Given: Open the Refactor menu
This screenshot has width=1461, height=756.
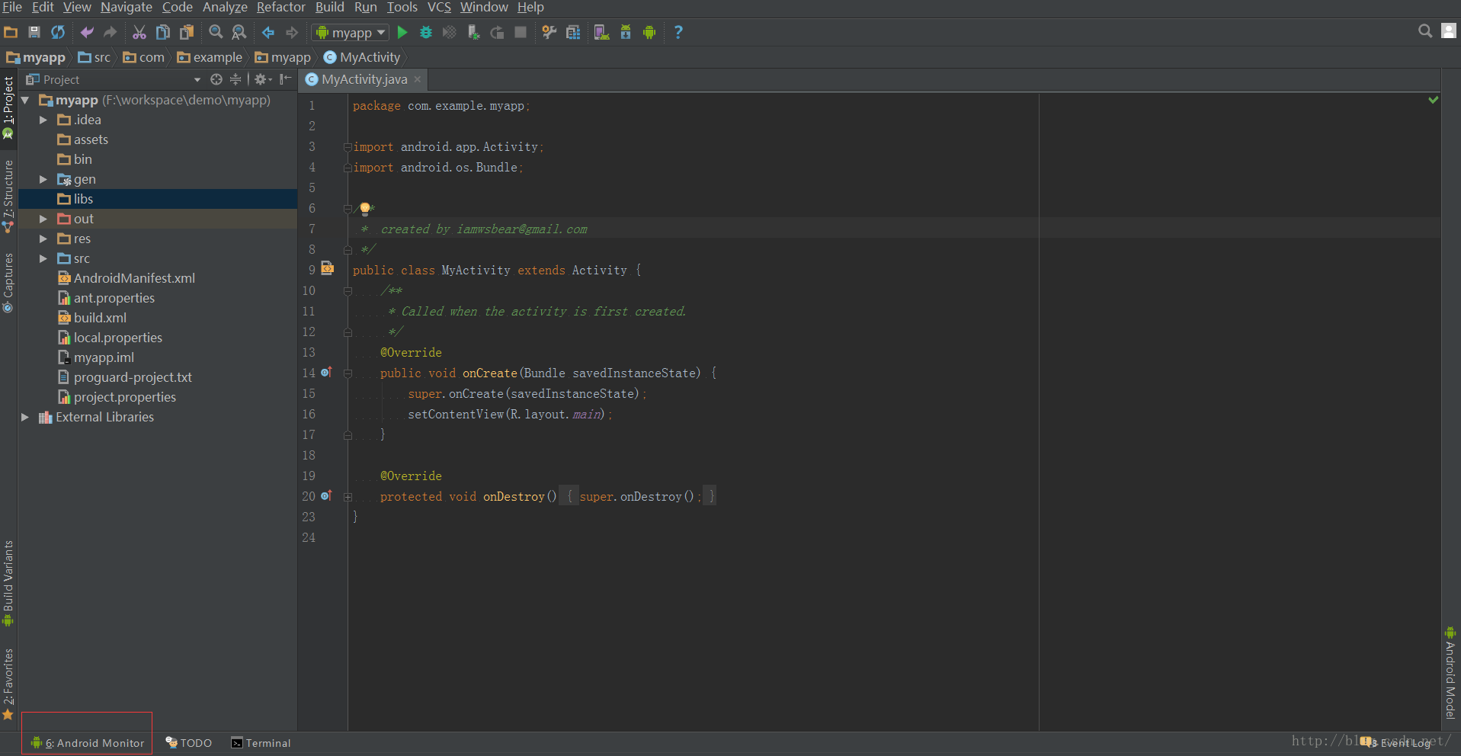Looking at the screenshot, I should (x=280, y=8).
